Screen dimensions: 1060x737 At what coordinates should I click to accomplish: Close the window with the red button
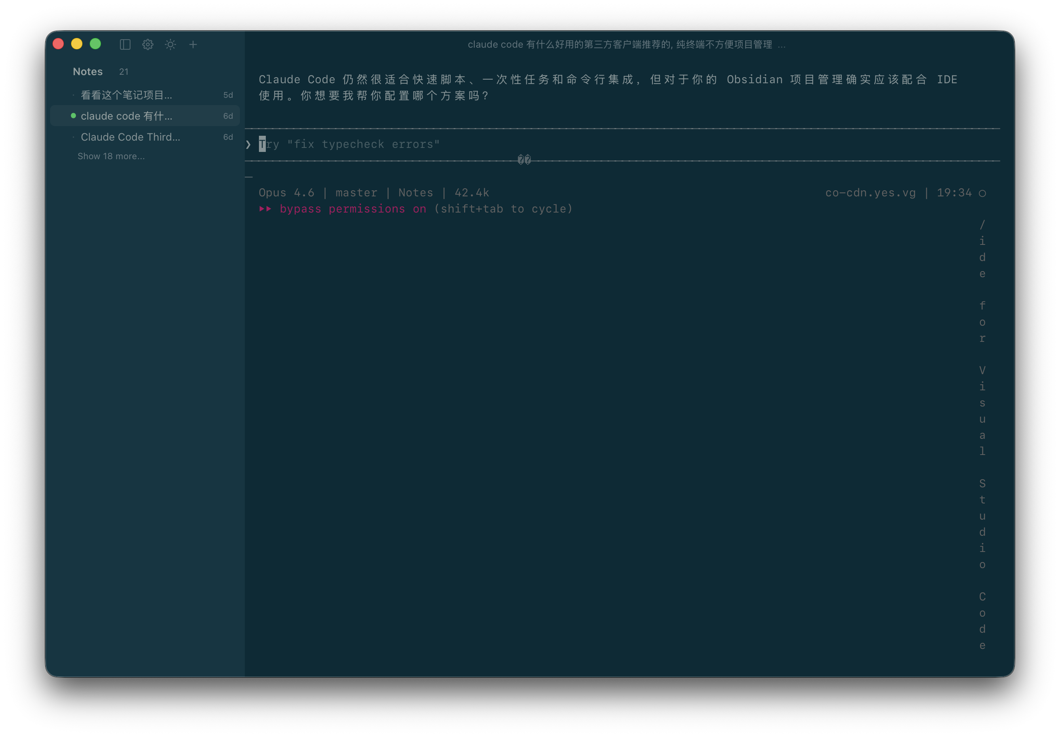58,44
